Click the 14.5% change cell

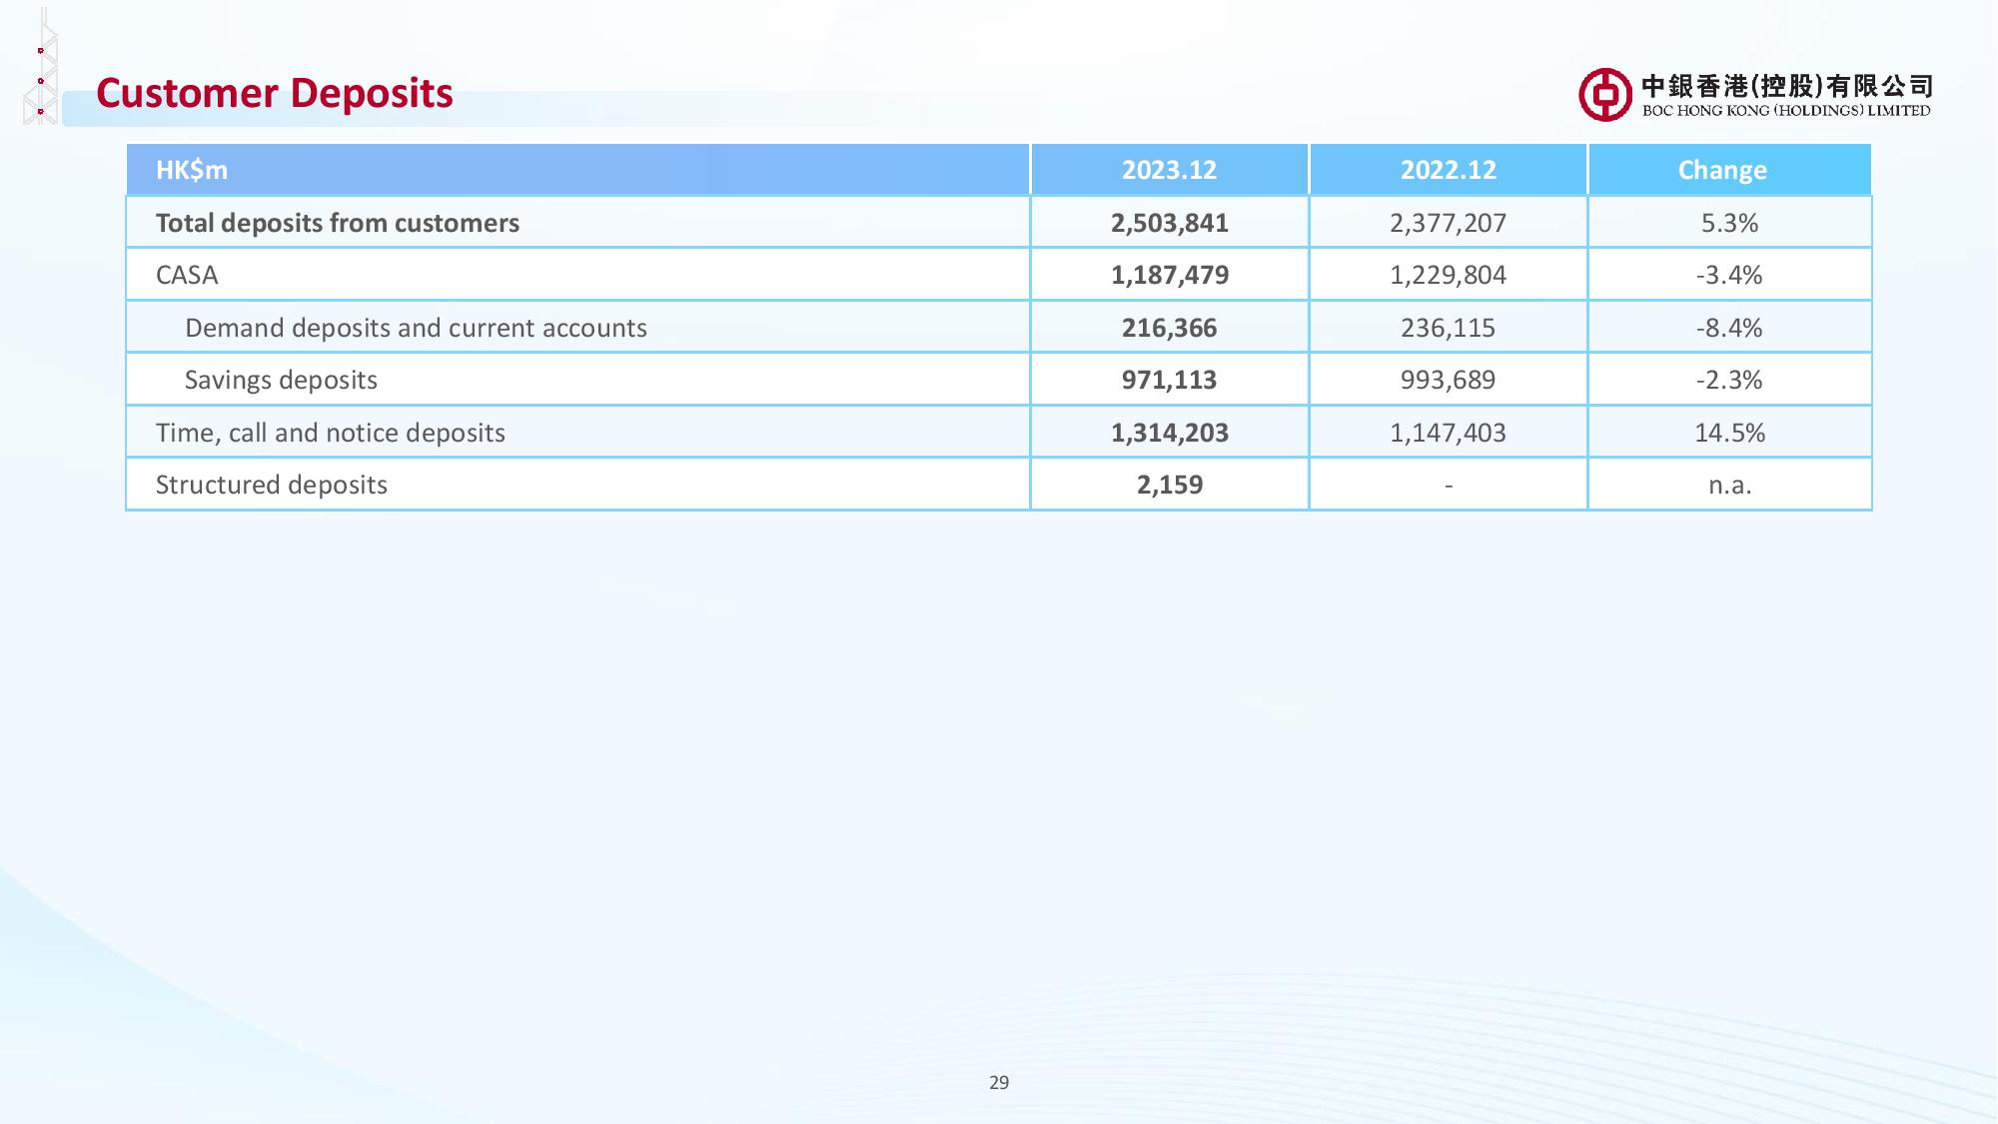(x=1729, y=433)
